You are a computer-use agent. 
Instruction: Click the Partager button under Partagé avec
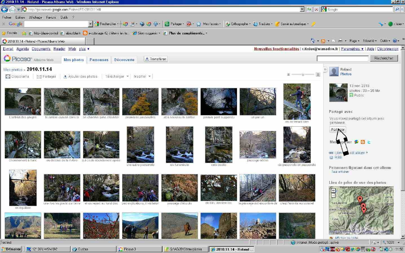[x=338, y=130]
